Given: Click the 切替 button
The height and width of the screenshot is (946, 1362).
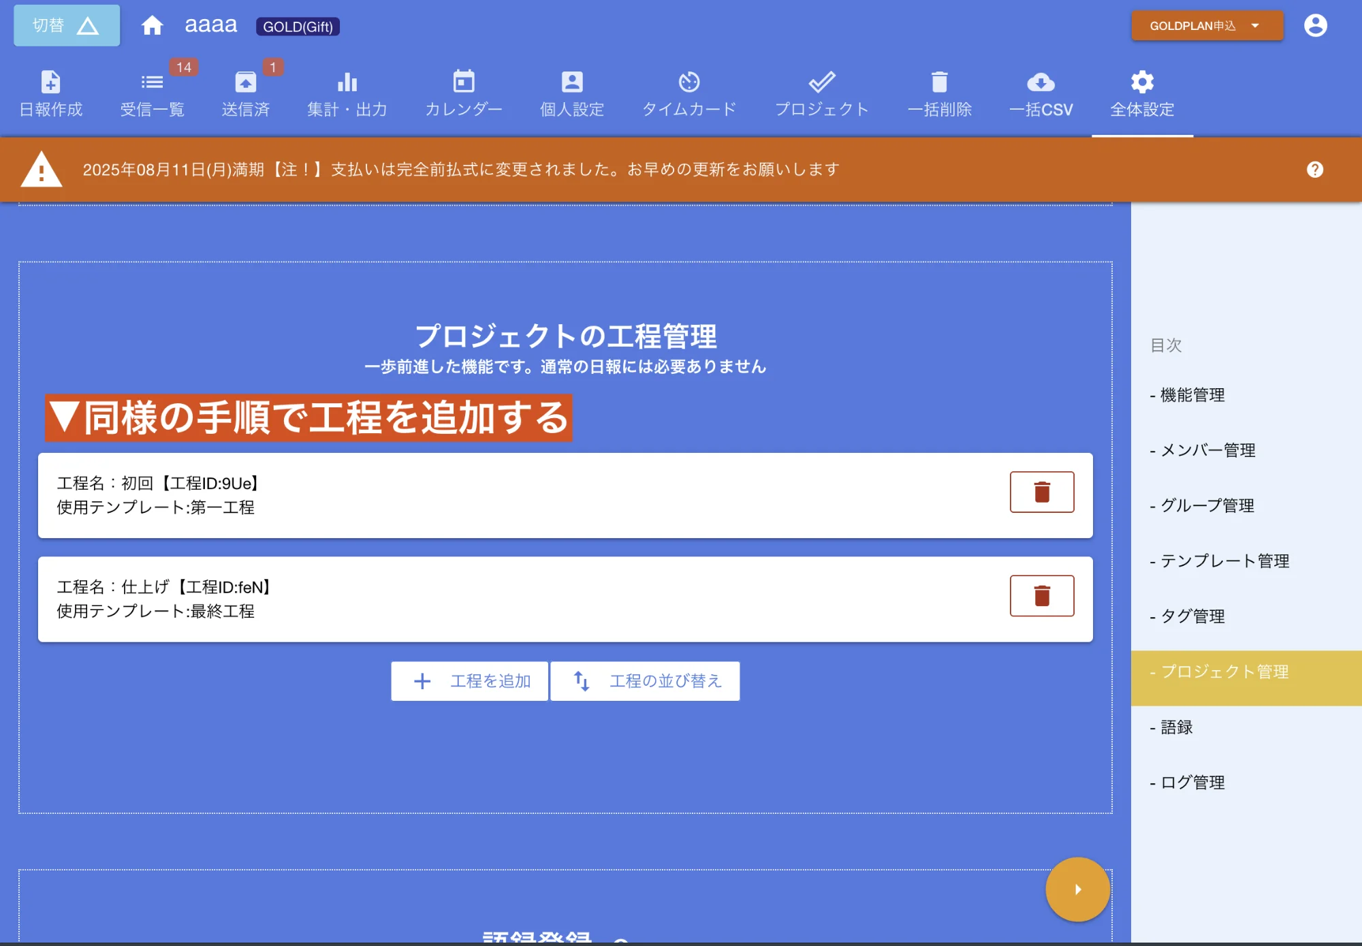Looking at the screenshot, I should [65, 25].
